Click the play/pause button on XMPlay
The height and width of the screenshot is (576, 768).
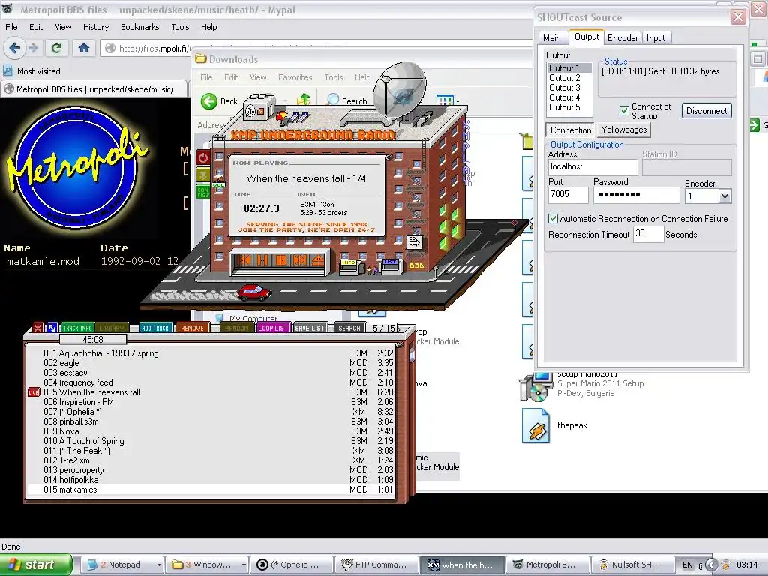click(x=262, y=260)
